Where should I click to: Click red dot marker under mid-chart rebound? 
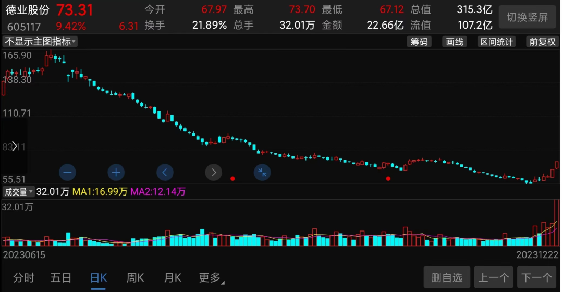(x=232, y=178)
